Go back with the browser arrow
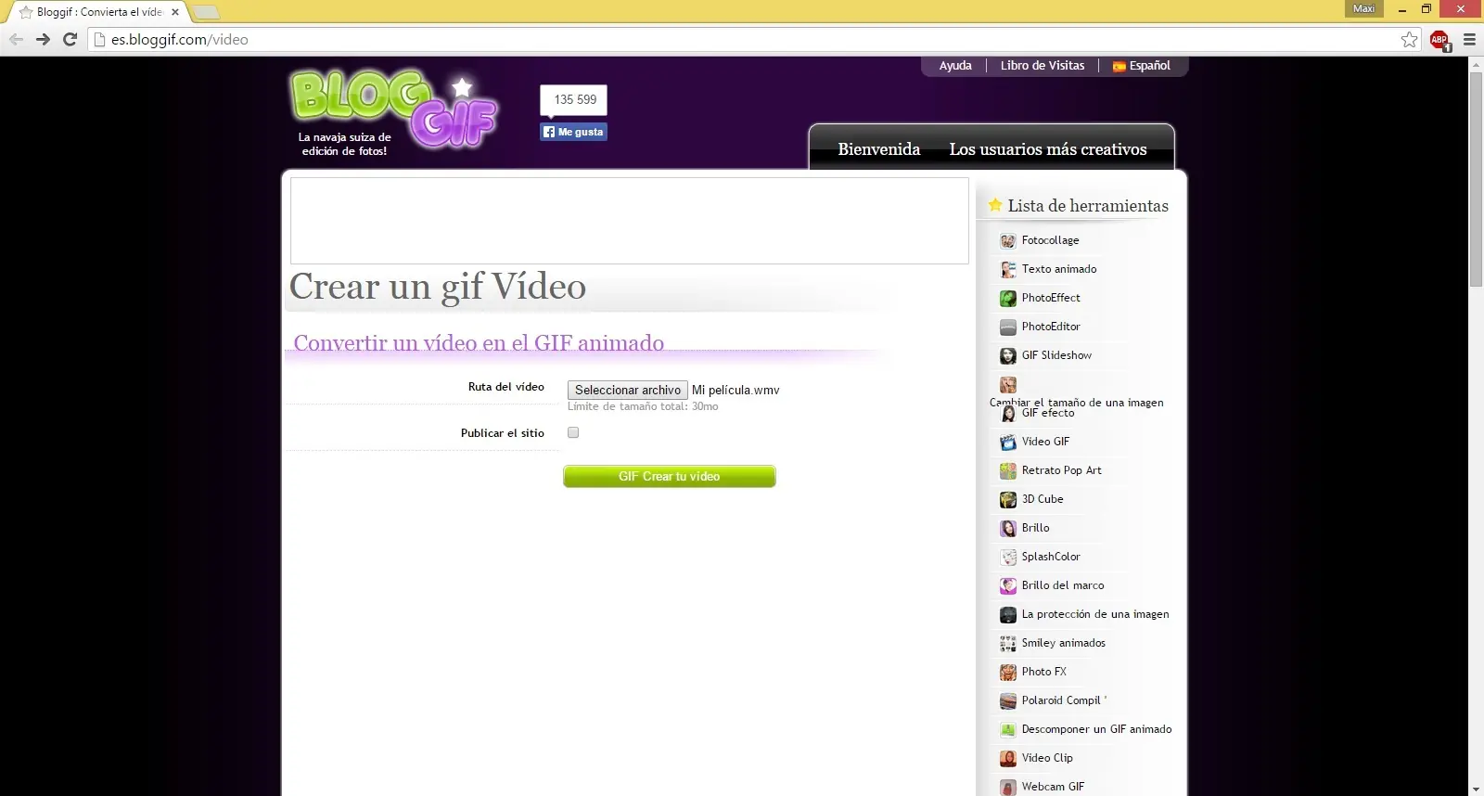The height and width of the screenshot is (796, 1484). 16,39
